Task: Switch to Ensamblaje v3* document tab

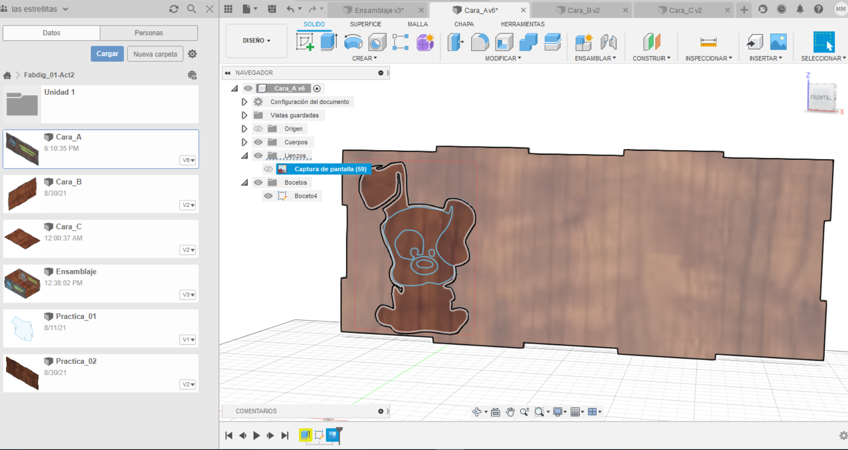Action: [379, 10]
